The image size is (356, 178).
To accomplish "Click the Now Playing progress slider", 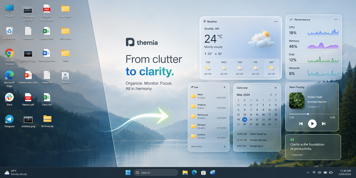I will click(312, 114).
